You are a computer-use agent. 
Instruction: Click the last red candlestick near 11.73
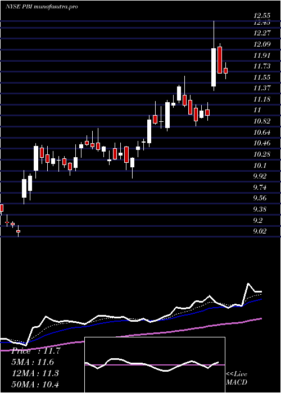(x=225, y=70)
